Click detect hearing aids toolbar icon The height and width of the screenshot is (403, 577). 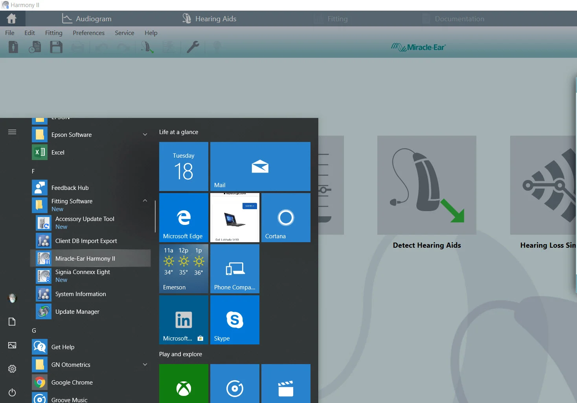(x=147, y=47)
